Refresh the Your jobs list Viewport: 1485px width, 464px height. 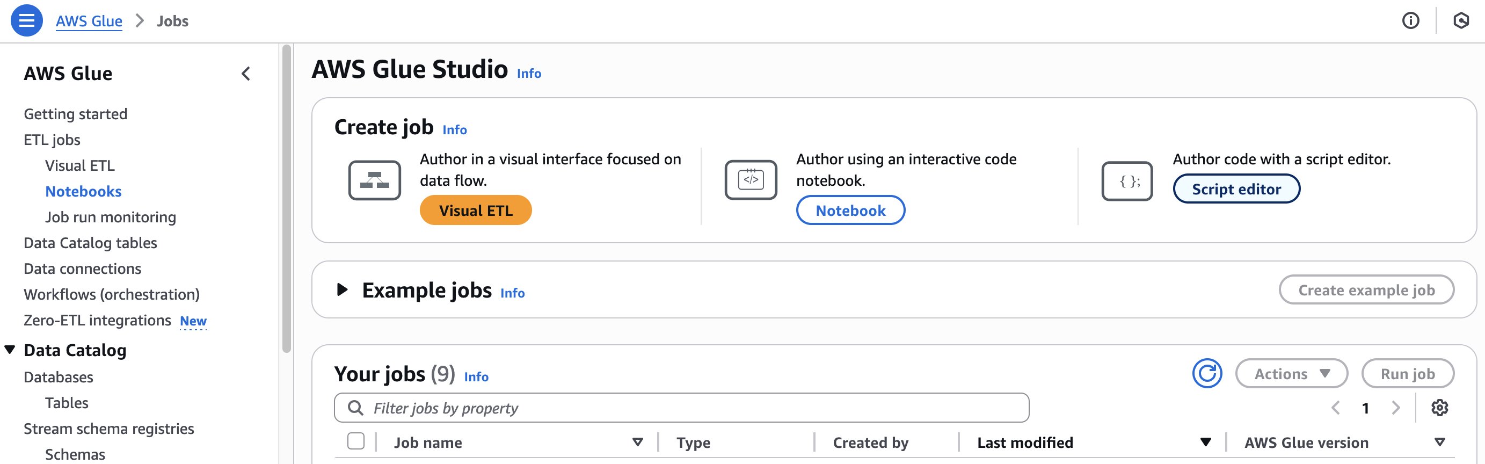coord(1207,373)
